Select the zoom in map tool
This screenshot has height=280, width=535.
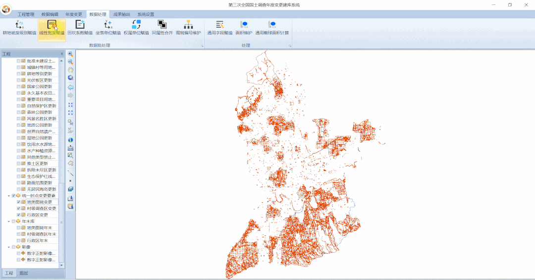[70, 54]
